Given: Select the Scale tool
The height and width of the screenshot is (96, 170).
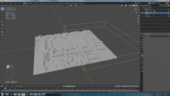Looking at the screenshot, I should tap(2, 22).
